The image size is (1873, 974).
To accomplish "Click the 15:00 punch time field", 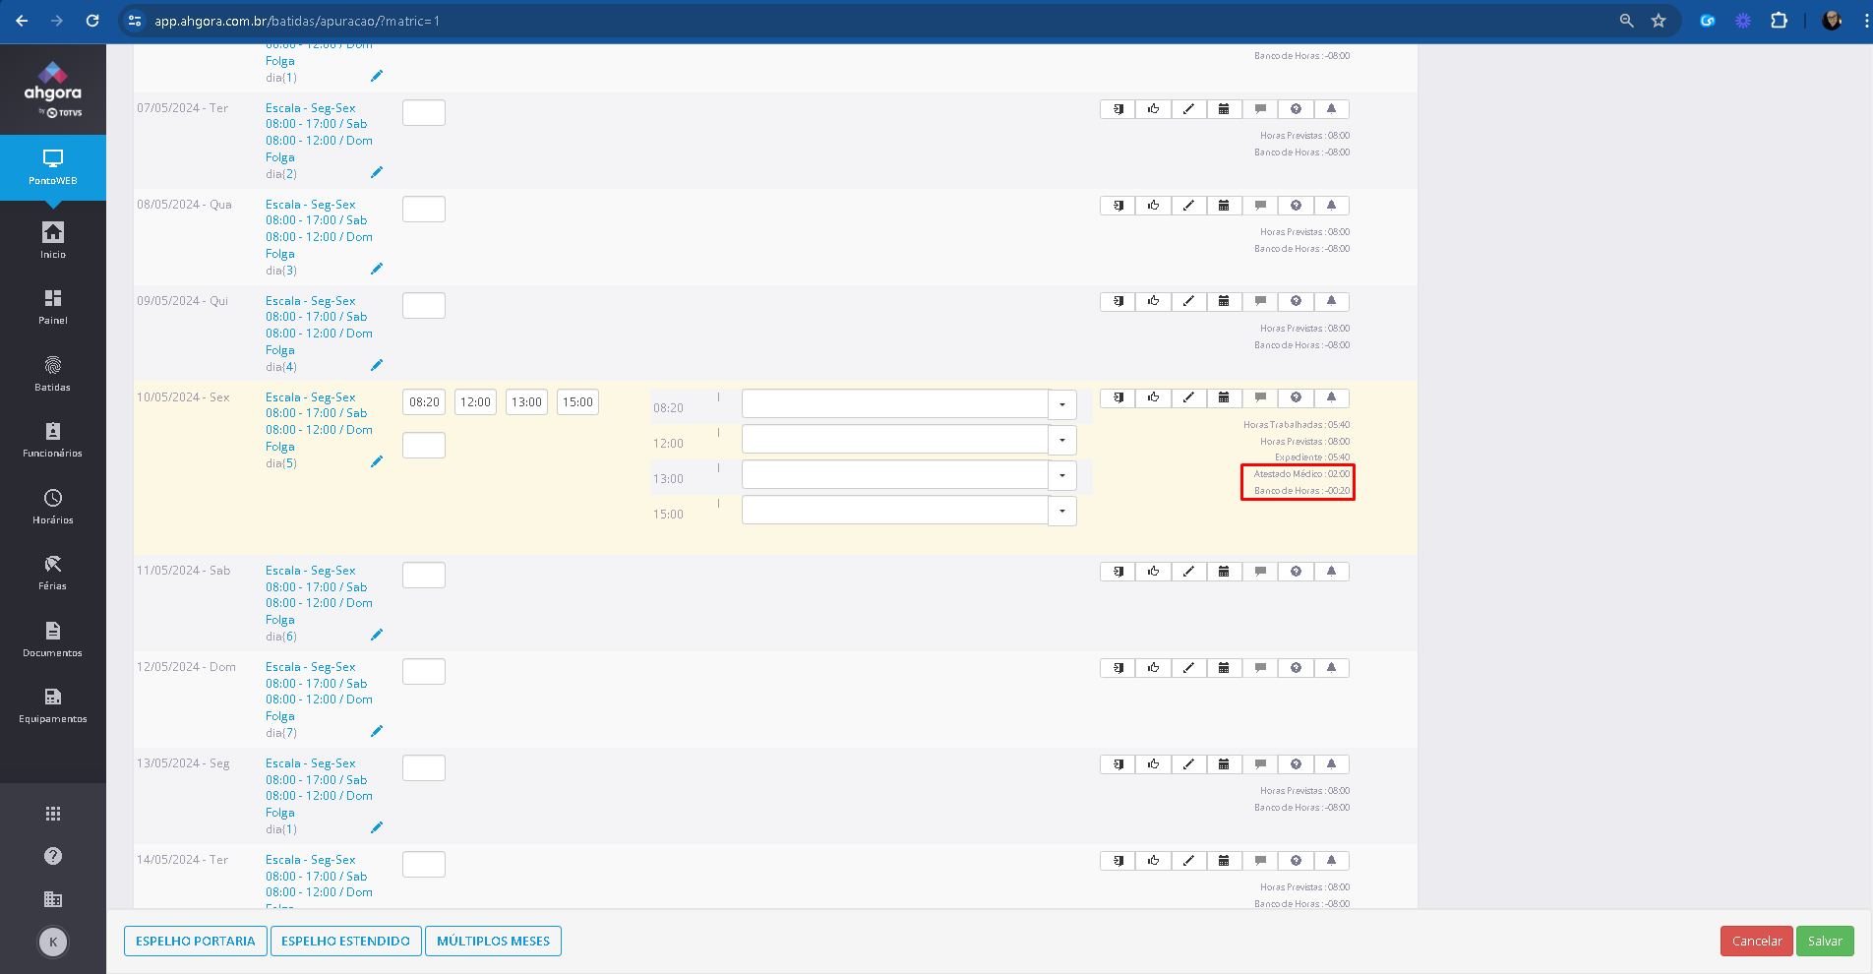I will pos(577,401).
